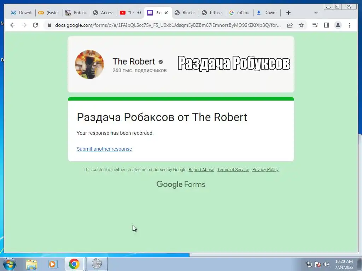This screenshot has height=271, width=362.
Task: Click the Раздача Робуксов banner text
Action: [234, 63]
